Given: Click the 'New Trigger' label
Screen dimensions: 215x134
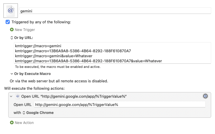Looking at the screenshot, I should pyautogui.click(x=25, y=30).
